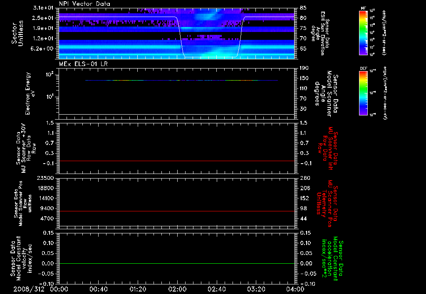Select the '2.5e+01' sector axis value
426x294 pixels.
tap(43, 18)
